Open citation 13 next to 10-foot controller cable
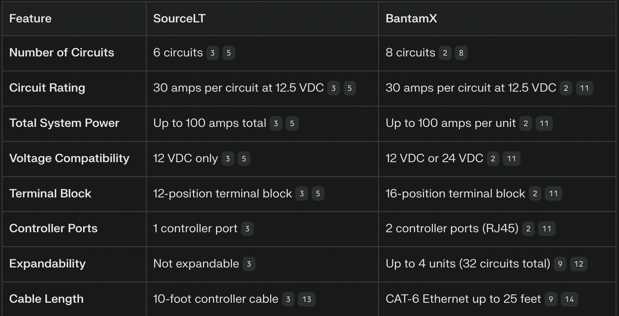Screen dimensions: 619x316 (x=307, y=299)
